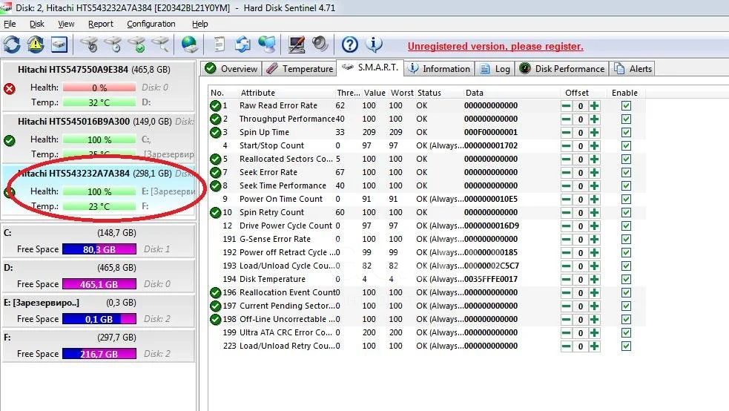Image resolution: width=729 pixels, height=411 pixels.
Task: Click the D: free space bar 465,1 GB
Action: 99,284
